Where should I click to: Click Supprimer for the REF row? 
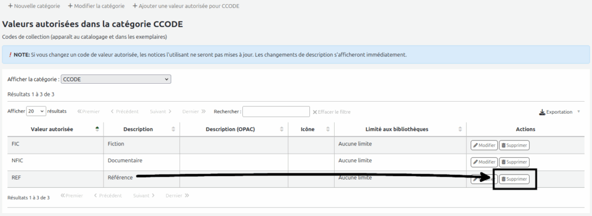pyautogui.click(x=514, y=179)
